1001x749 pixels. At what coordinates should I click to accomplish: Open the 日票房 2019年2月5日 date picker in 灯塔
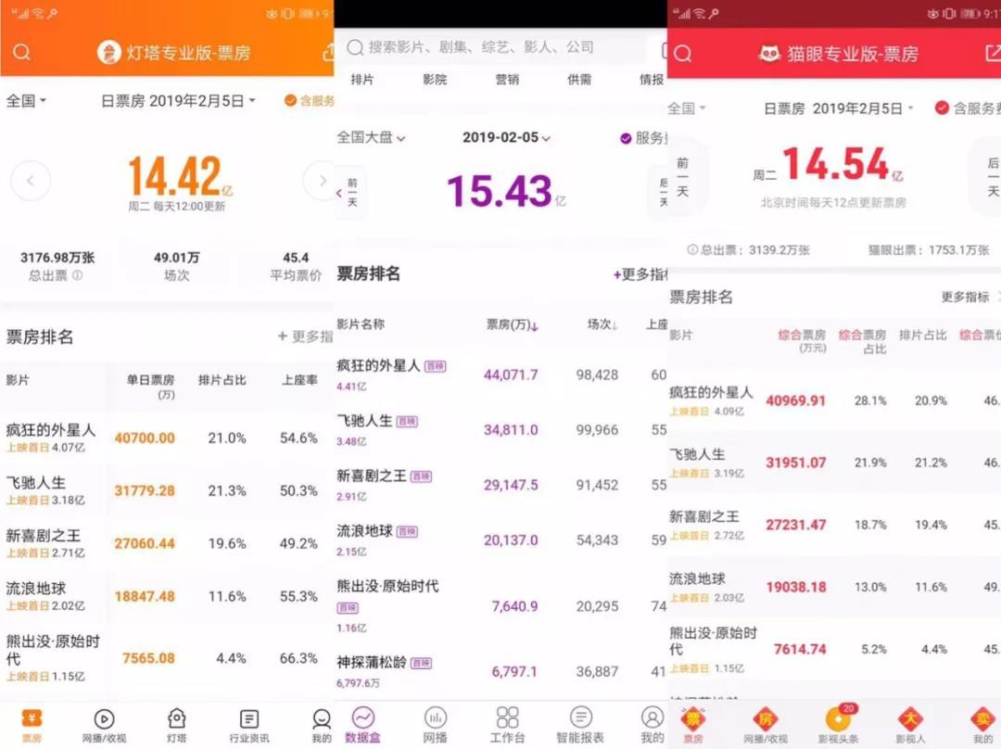click(x=178, y=101)
